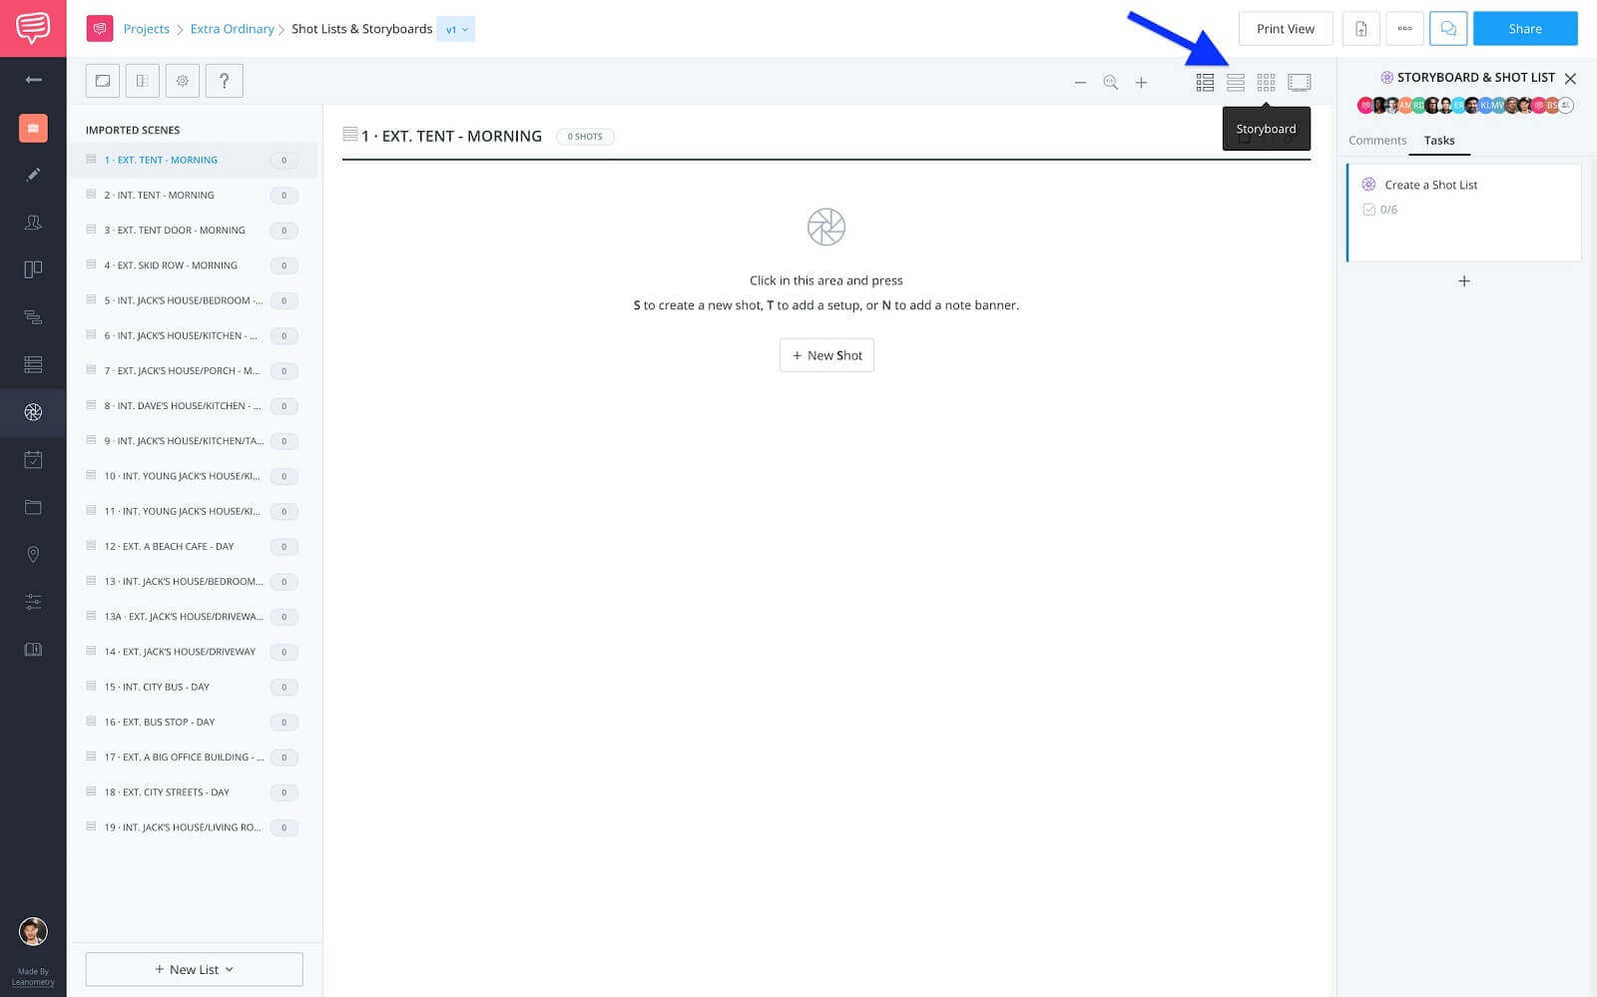Open the script writing pencil icon

tap(33, 175)
